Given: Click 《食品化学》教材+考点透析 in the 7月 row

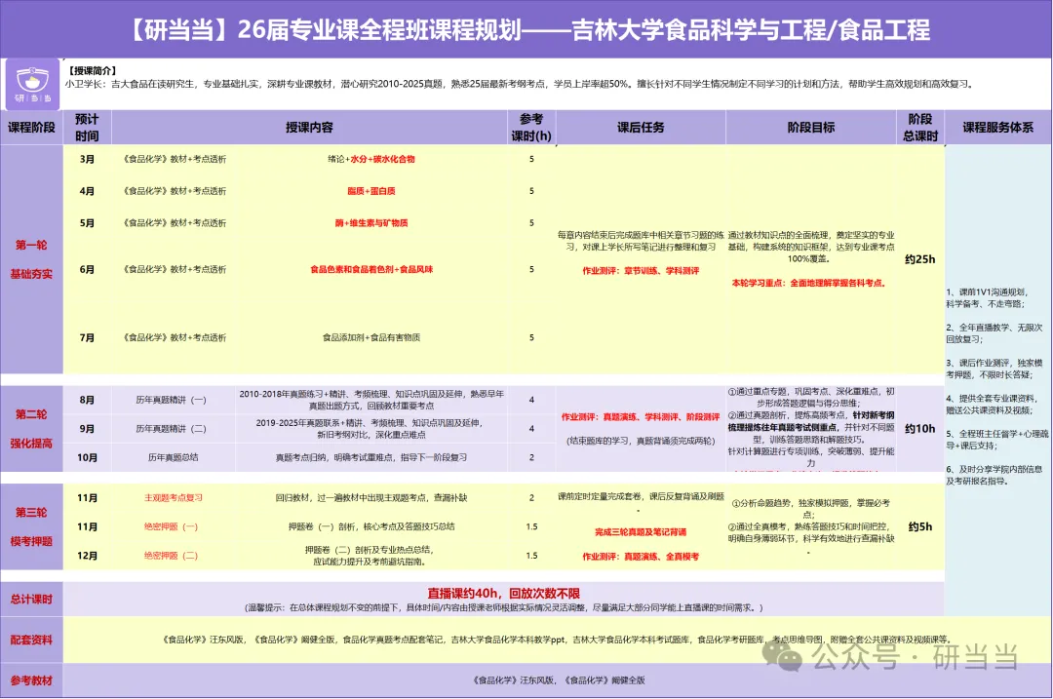Looking at the screenshot, I should 174,337.
